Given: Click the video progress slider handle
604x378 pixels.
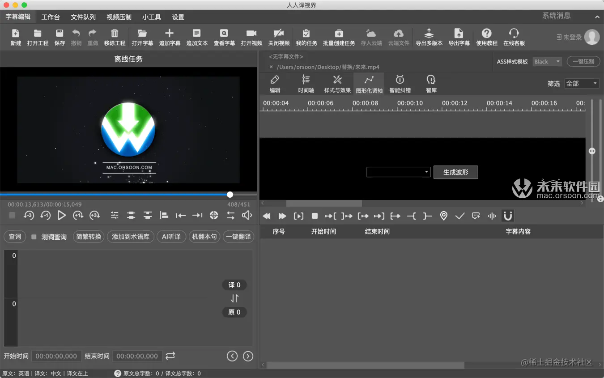Looking at the screenshot, I should pyautogui.click(x=230, y=195).
